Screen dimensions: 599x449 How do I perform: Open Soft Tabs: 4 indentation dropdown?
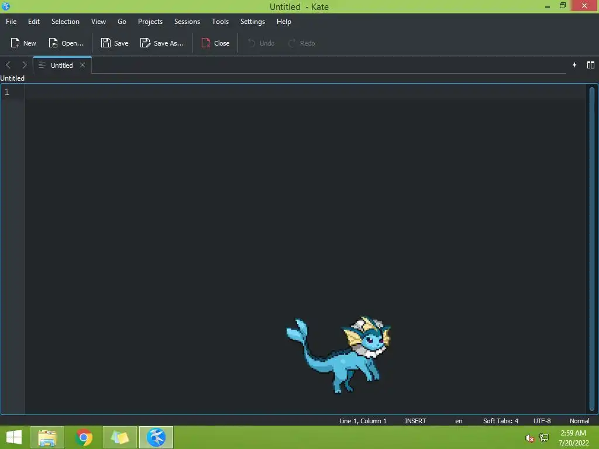click(501, 421)
